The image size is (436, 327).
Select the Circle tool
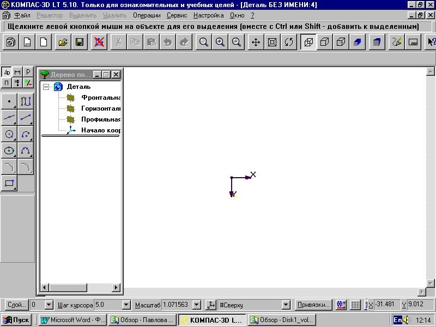click(9, 134)
